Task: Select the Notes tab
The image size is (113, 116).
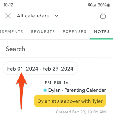Action: (x=102, y=31)
